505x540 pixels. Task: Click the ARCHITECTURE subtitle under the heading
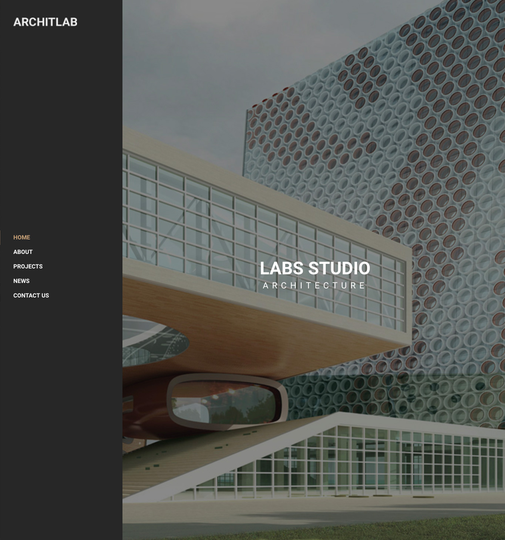314,286
